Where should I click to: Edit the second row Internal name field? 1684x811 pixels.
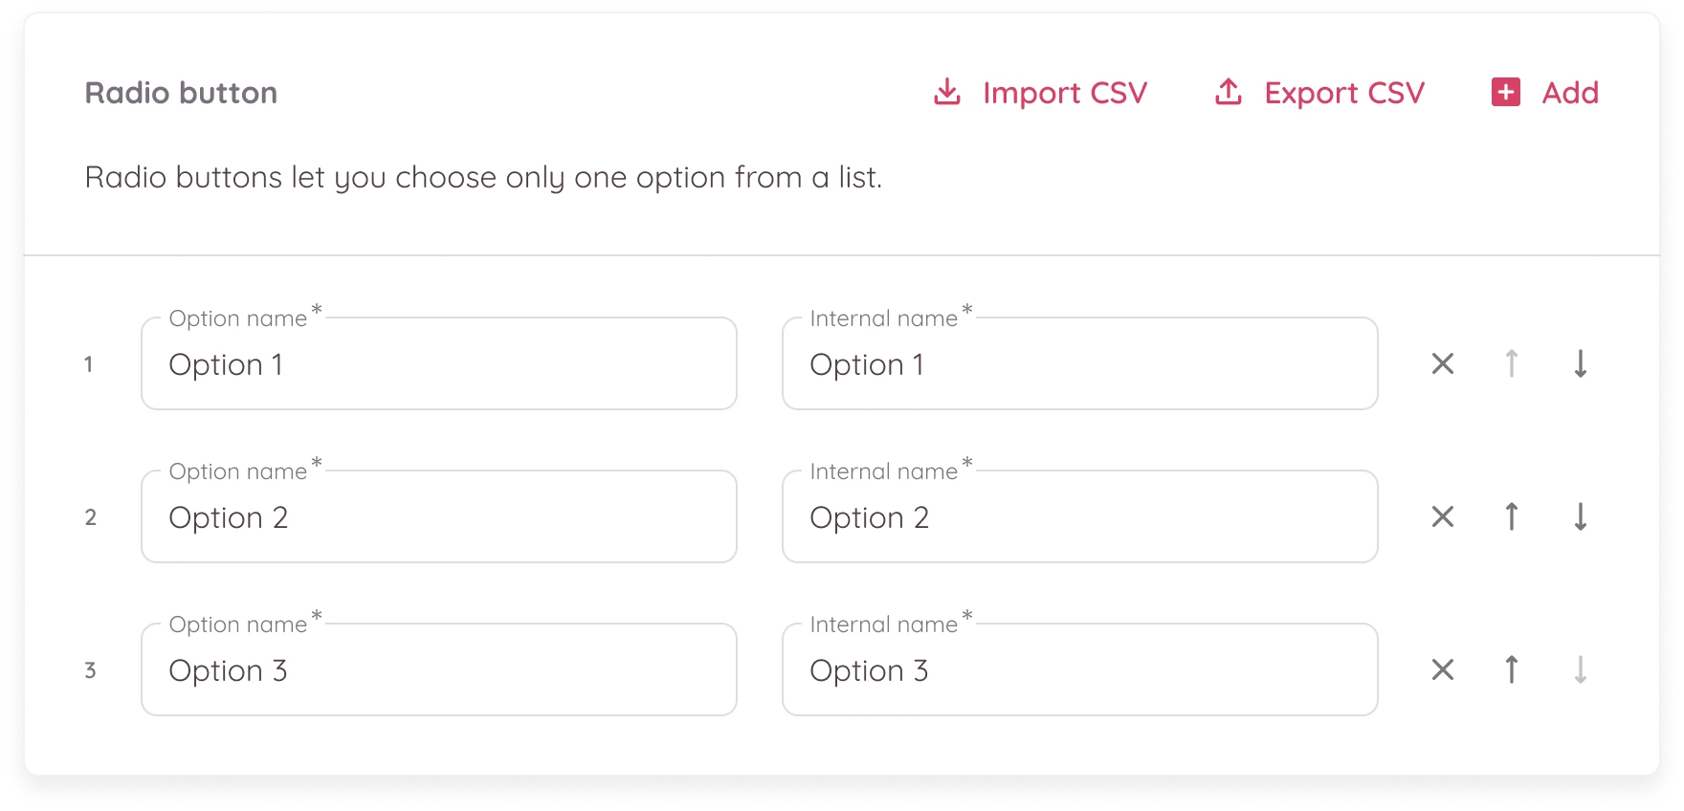(1079, 517)
